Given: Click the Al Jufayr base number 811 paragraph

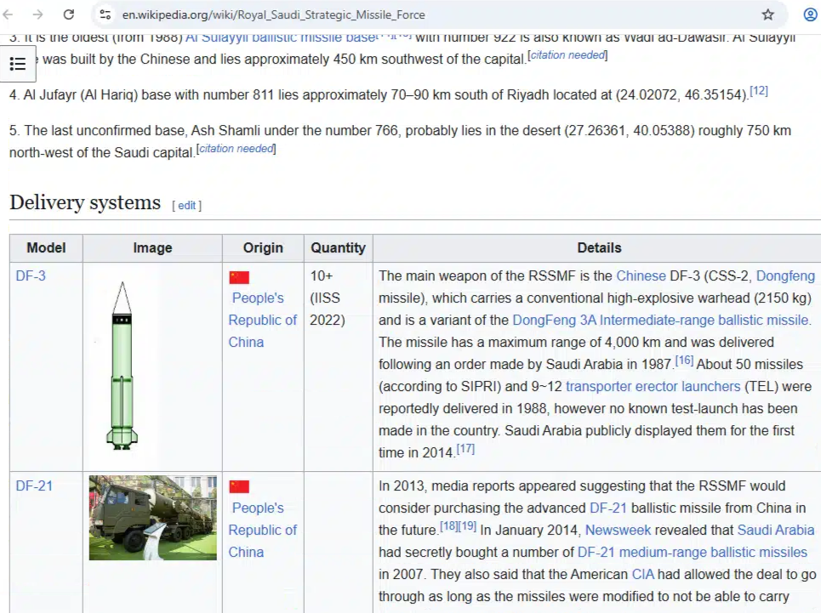Looking at the screenshot, I should 389,94.
